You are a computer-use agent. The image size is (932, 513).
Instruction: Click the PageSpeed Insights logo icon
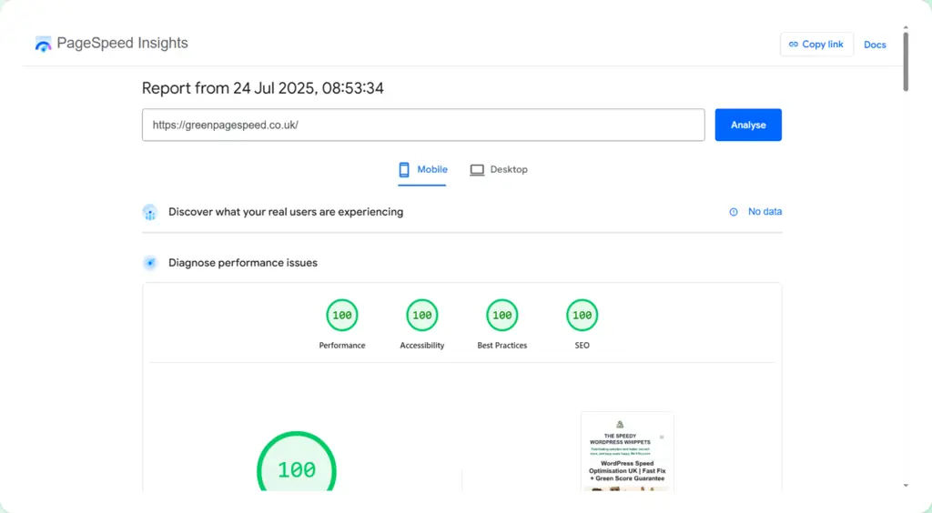(x=43, y=44)
